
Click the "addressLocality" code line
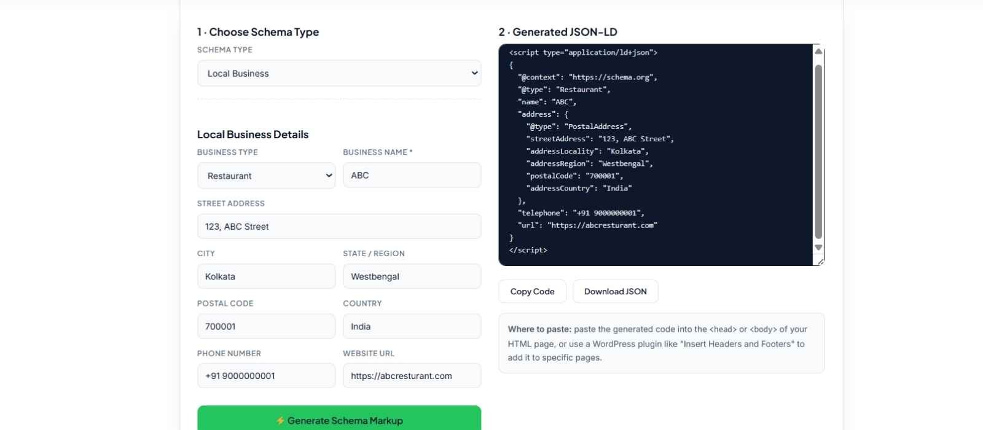click(587, 151)
